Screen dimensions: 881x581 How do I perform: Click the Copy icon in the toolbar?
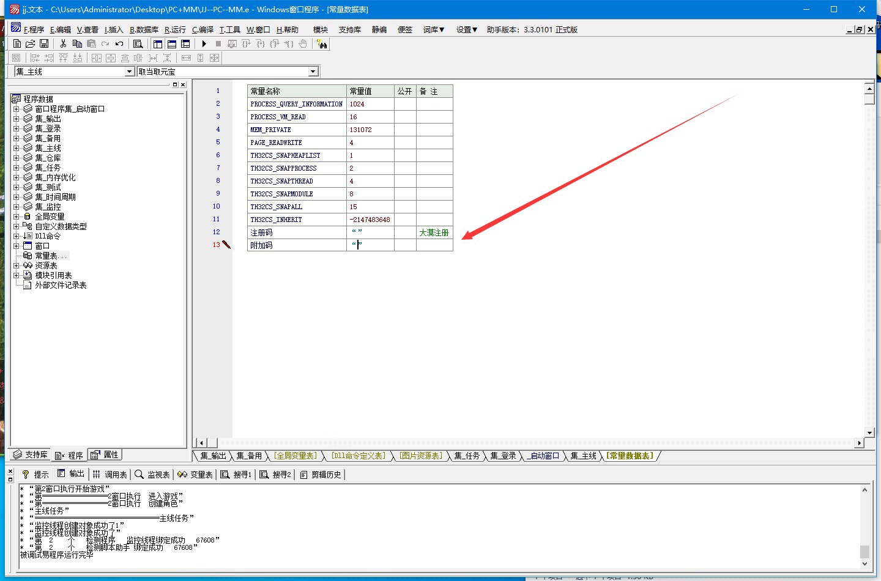pyautogui.click(x=77, y=44)
